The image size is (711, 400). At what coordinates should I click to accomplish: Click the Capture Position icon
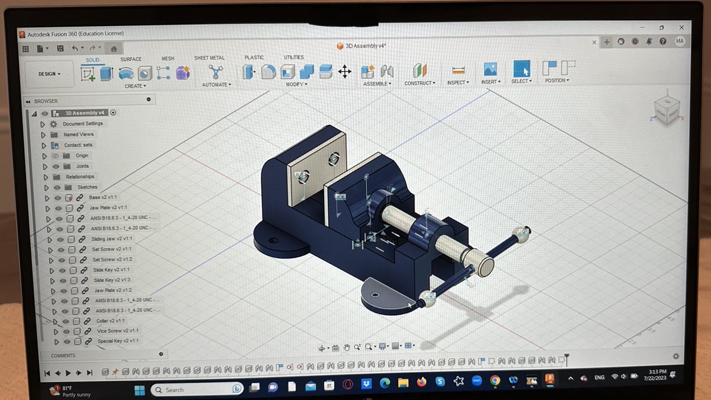click(x=549, y=68)
